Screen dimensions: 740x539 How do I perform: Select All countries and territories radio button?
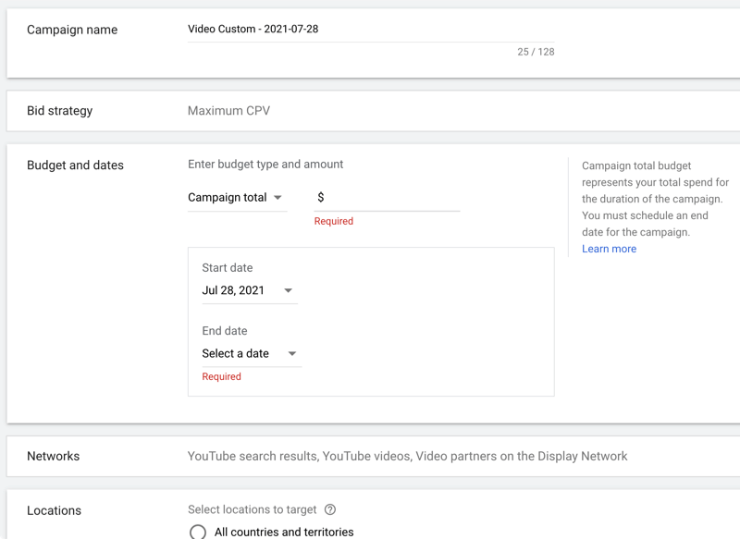[x=198, y=532]
